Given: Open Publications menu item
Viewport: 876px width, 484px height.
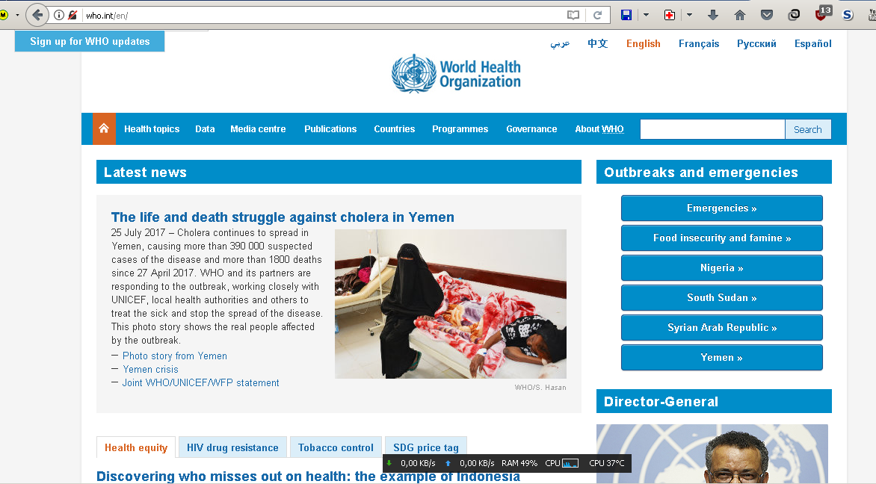Looking at the screenshot, I should 330,129.
